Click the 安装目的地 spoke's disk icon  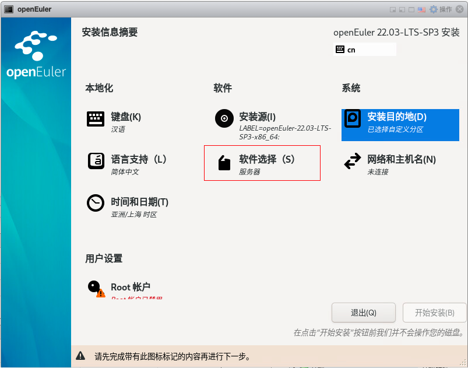pos(352,119)
